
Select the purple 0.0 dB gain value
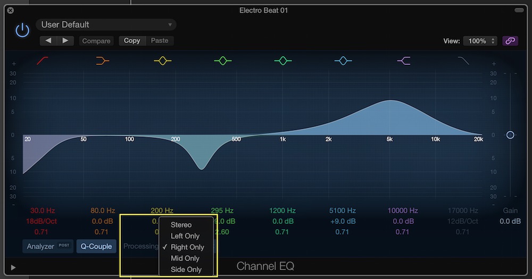(x=403, y=221)
